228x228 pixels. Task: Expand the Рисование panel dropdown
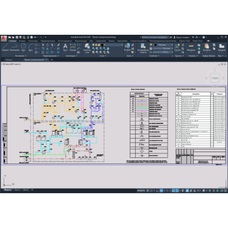[21, 56]
